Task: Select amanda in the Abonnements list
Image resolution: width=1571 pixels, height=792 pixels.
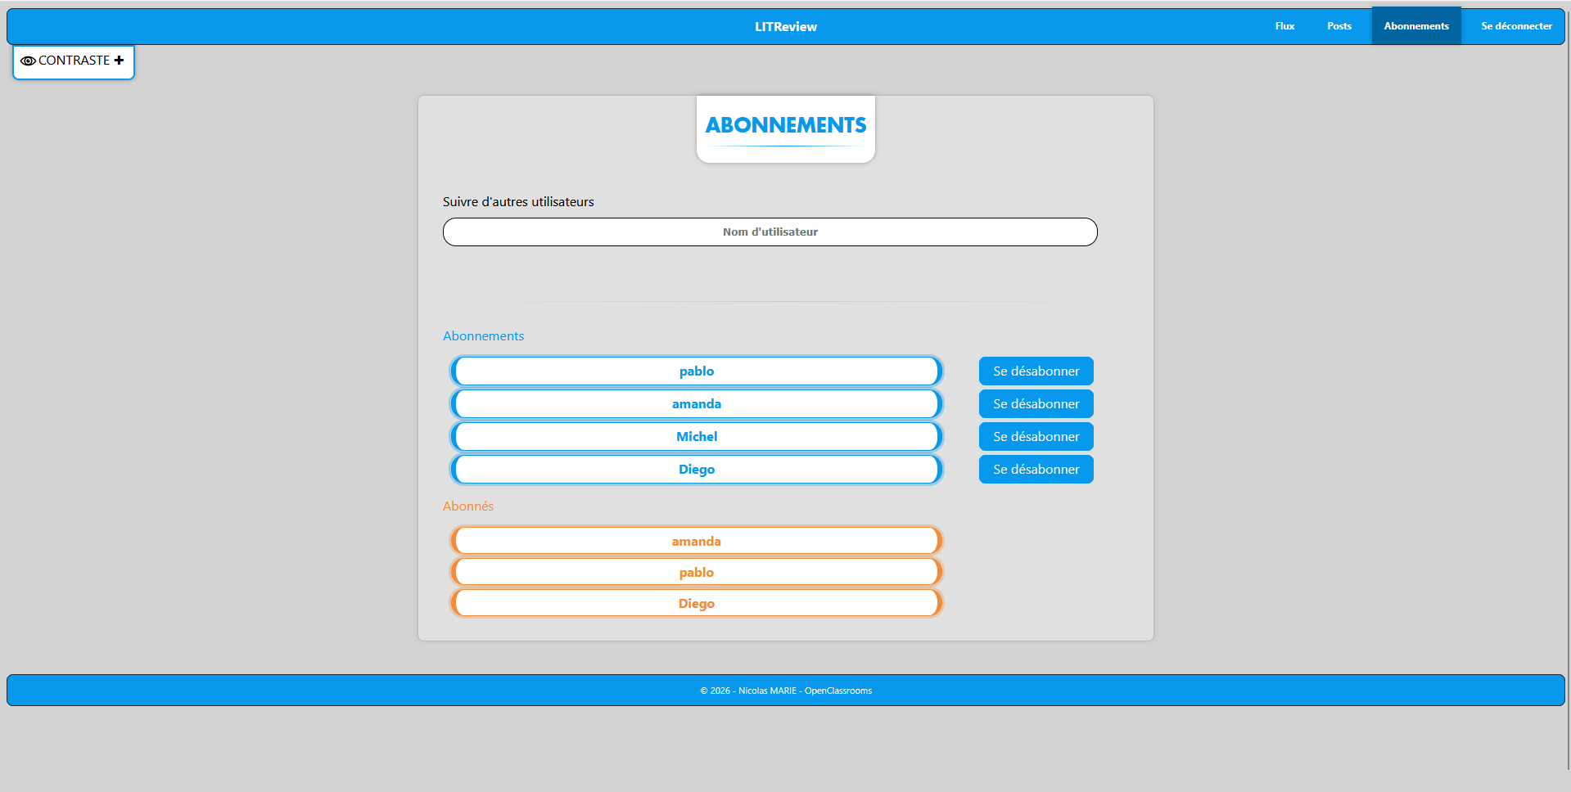Action: click(696, 404)
